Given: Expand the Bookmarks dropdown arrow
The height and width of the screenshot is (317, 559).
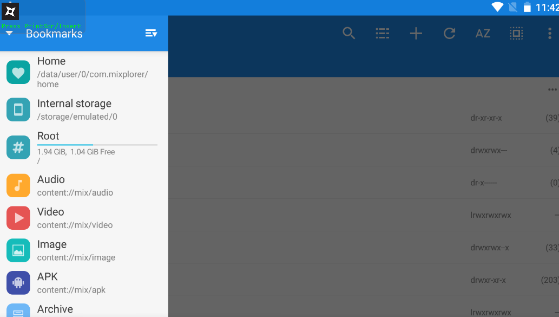Looking at the screenshot, I should click(9, 34).
